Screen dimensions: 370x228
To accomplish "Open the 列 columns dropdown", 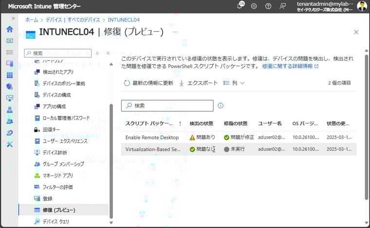I will pos(234,83).
